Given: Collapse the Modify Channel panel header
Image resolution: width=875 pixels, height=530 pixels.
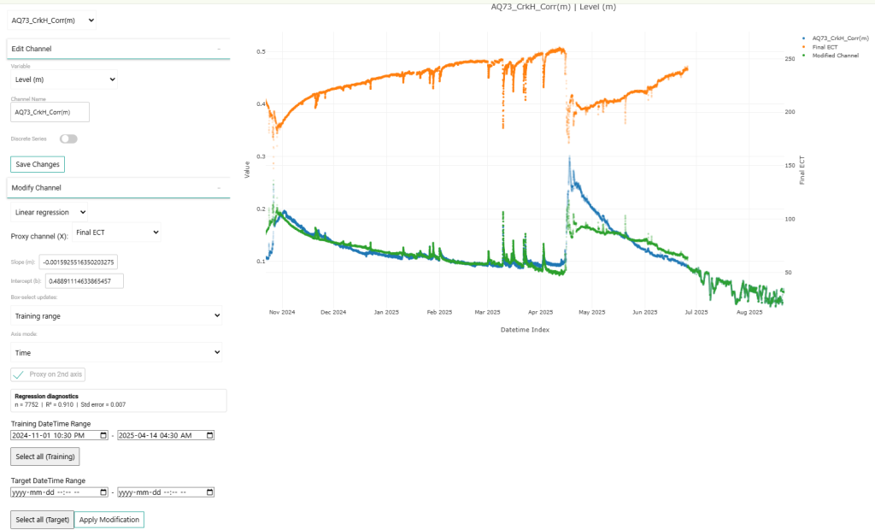Looking at the screenshot, I should coord(118,187).
